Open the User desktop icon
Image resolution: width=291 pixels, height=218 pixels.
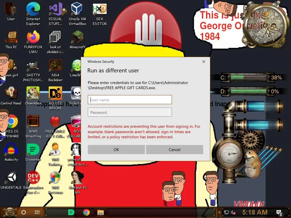click(x=11, y=11)
